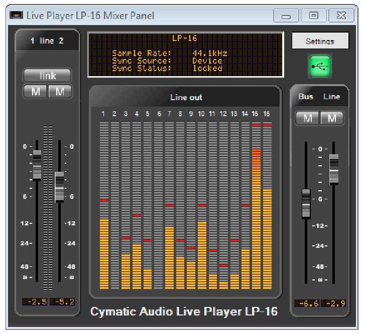Click line out channel 8 meter
Image resolution: width=365 pixels, height=334 pixels.
180,205
